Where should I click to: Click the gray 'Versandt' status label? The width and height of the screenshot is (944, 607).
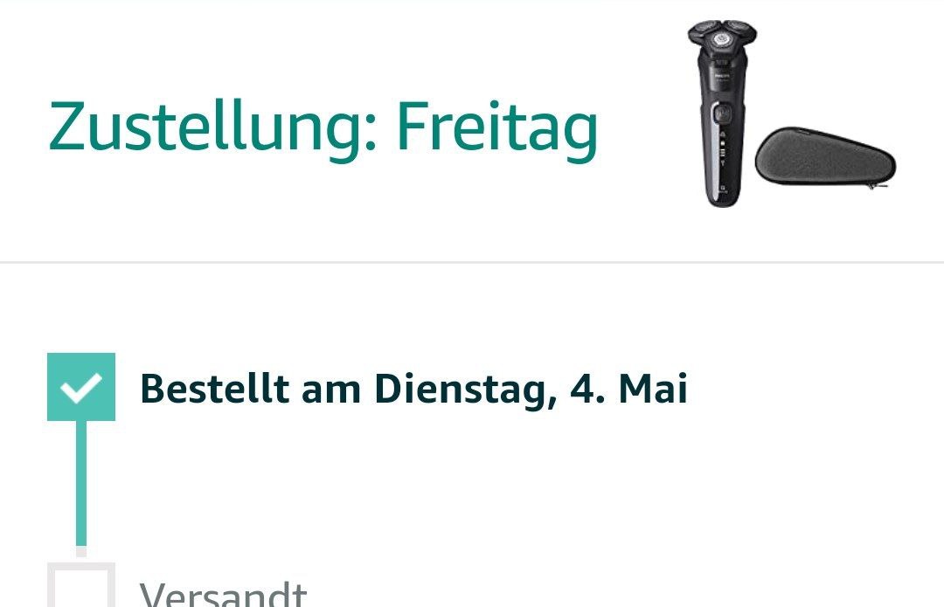tap(224, 593)
